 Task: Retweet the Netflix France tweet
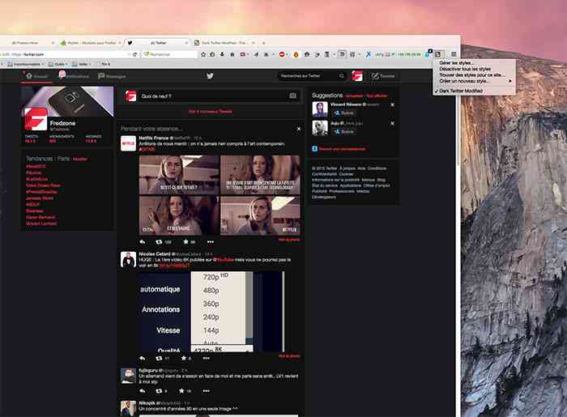point(159,242)
